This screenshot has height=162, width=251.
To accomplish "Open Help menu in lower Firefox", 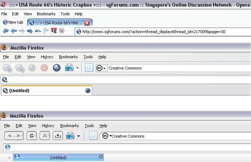I will pos(103,126).
